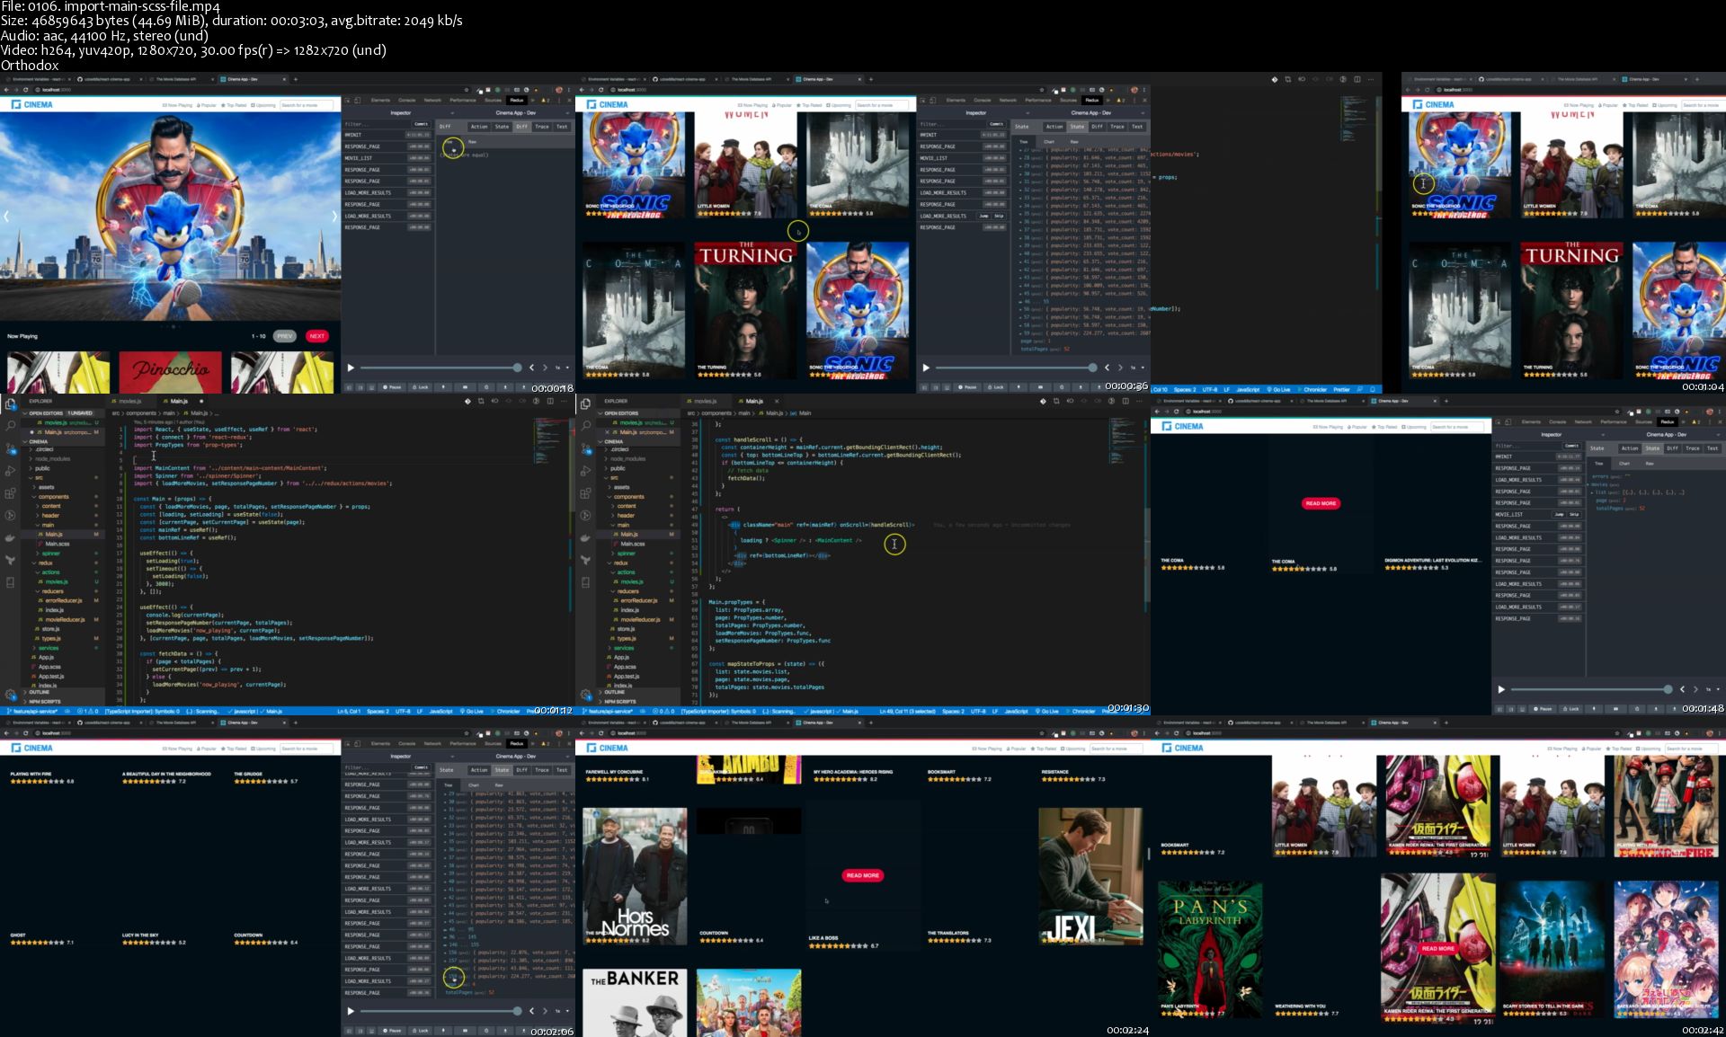Click Redux play icon in 00:01:48 frame
1726x1037 pixels.
click(1501, 689)
